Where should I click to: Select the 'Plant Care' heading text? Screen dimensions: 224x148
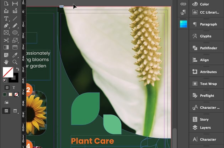coord(92,141)
